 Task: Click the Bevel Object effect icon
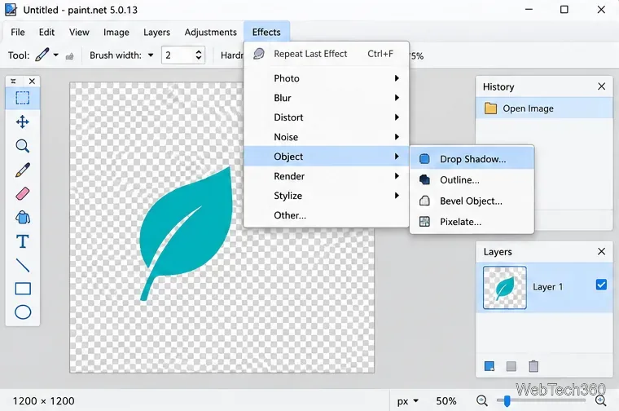coord(424,201)
